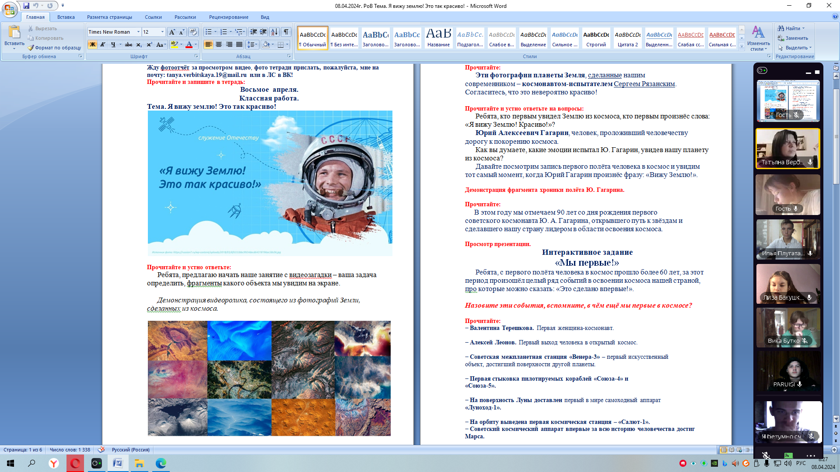Screen dimensions: 840x472
Task: Switch to the Разметка страницы tab
Action: click(x=109, y=17)
